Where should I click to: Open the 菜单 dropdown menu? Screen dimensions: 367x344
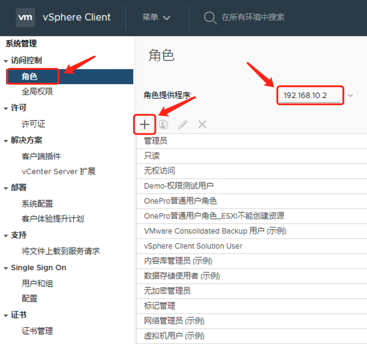click(x=157, y=17)
